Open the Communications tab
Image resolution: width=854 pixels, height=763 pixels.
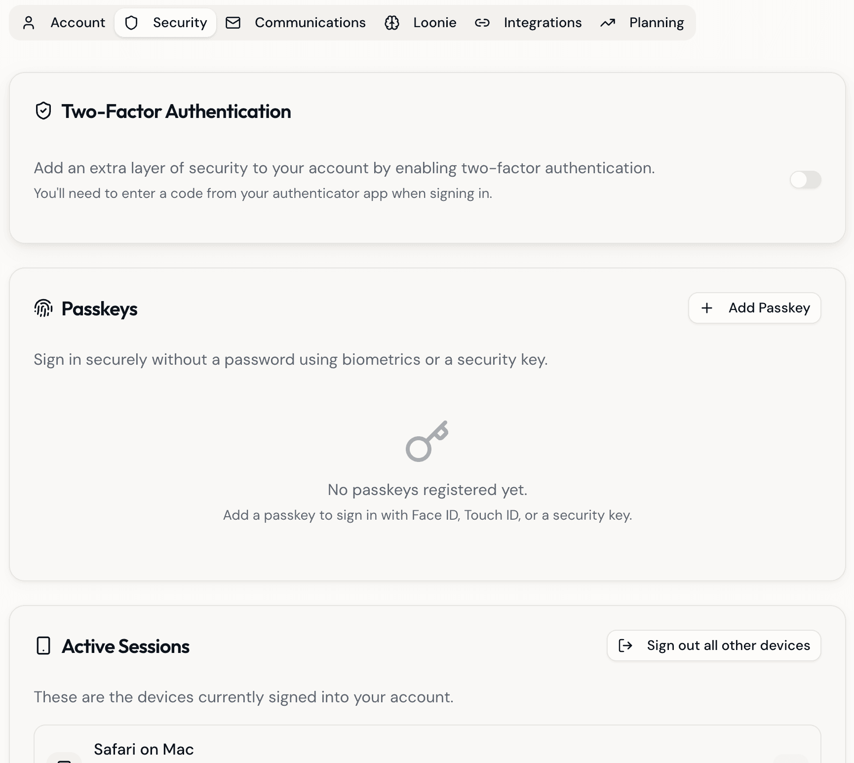point(296,22)
